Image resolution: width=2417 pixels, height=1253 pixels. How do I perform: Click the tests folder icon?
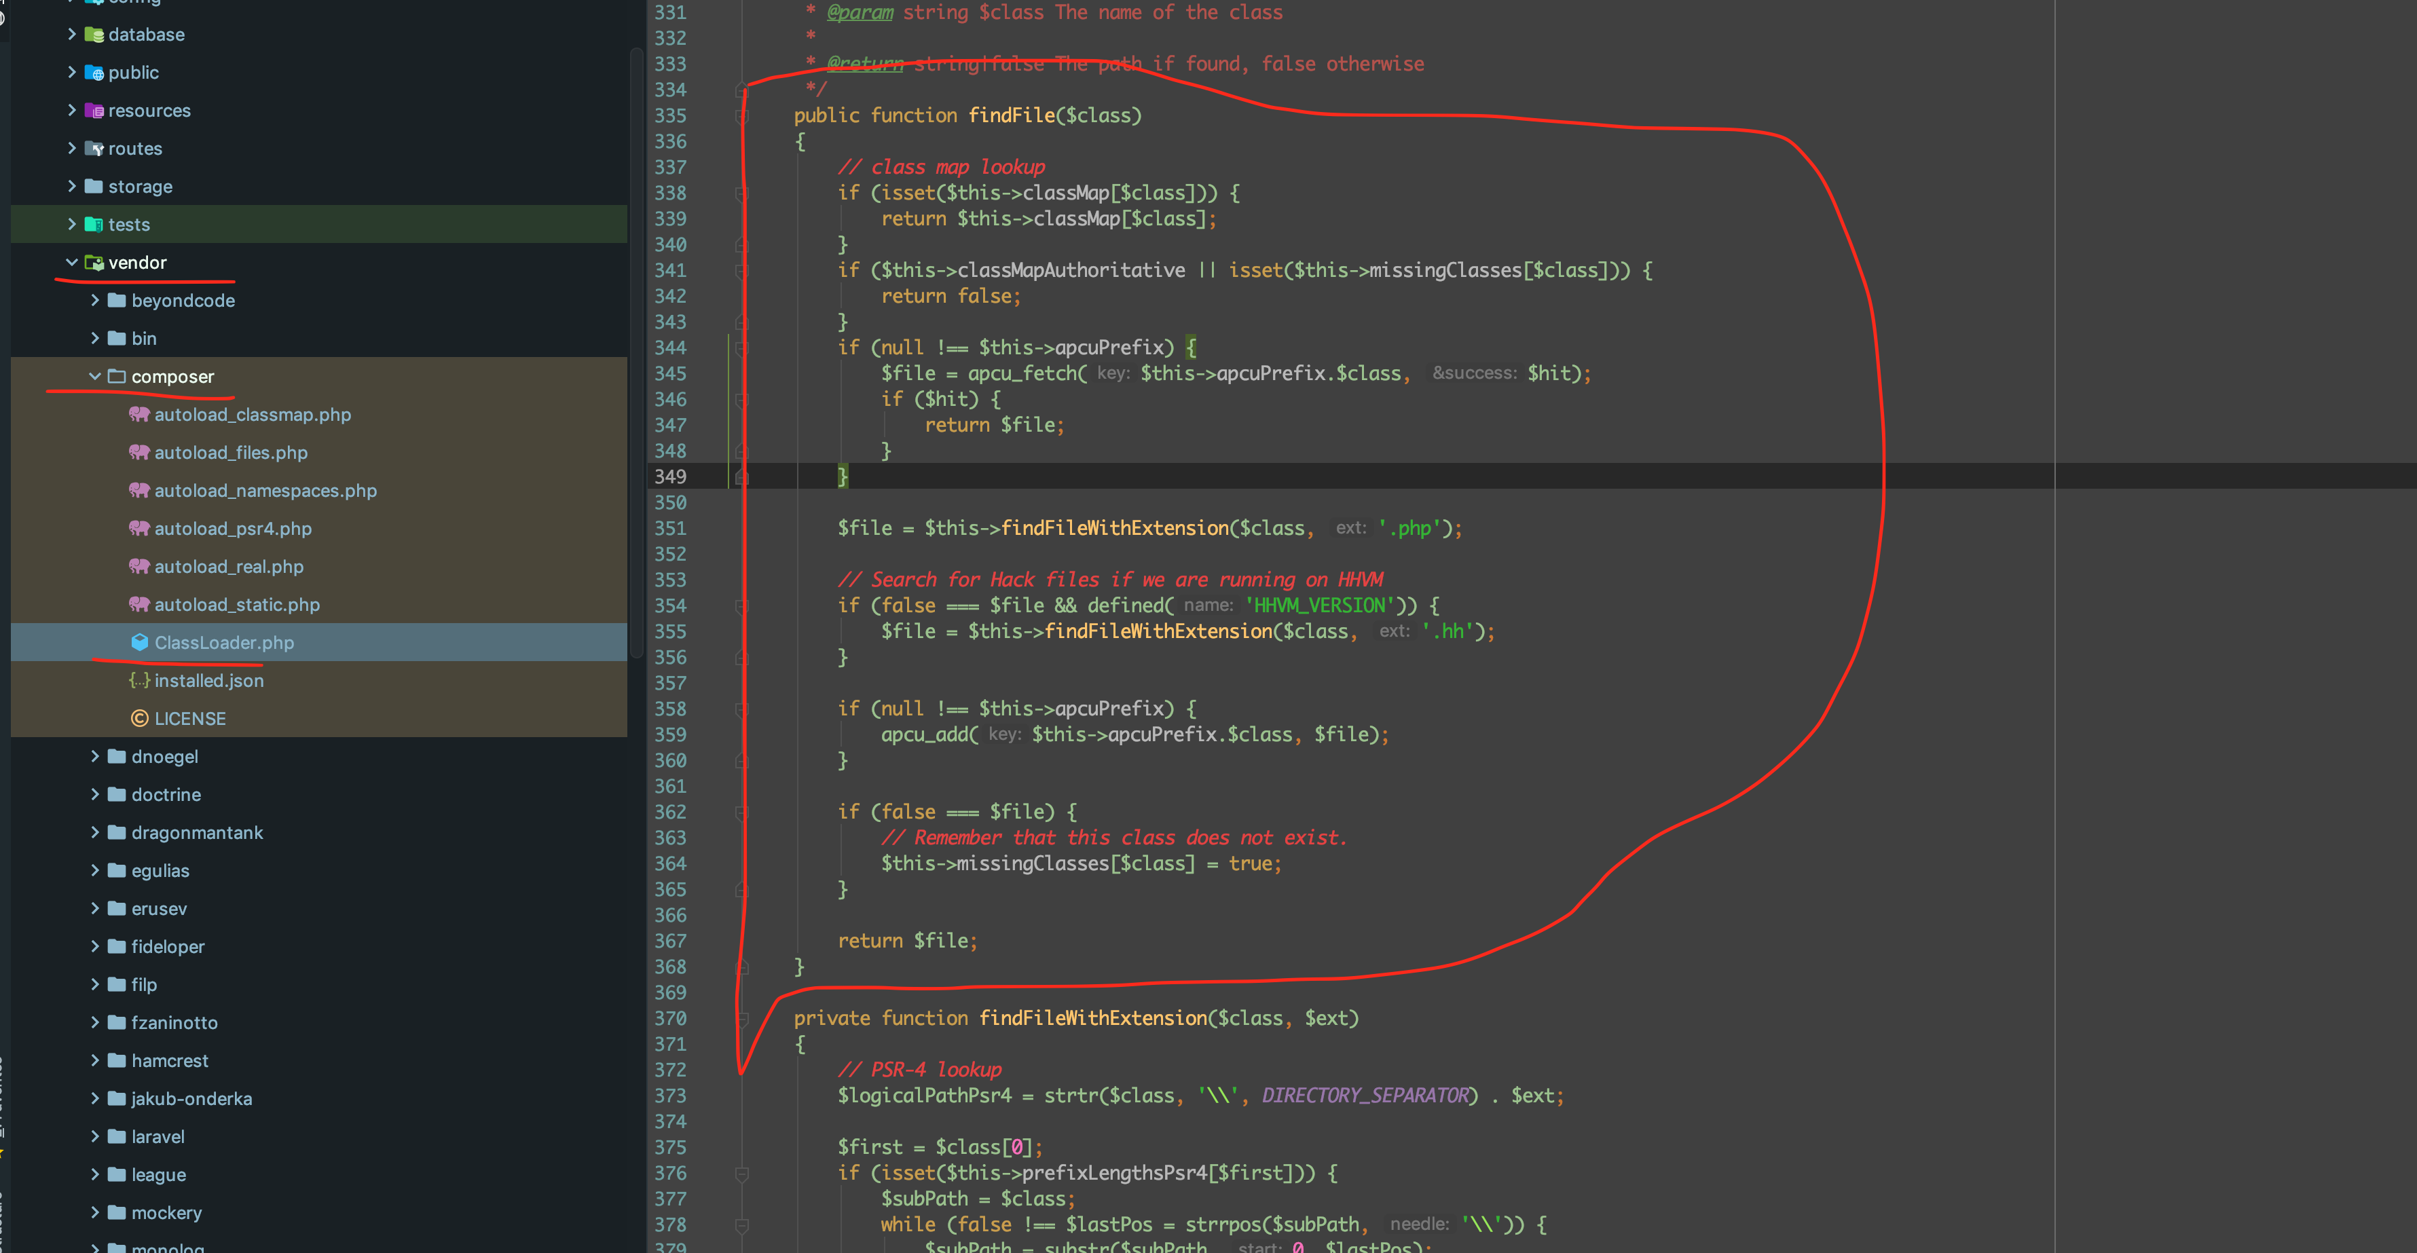94,224
